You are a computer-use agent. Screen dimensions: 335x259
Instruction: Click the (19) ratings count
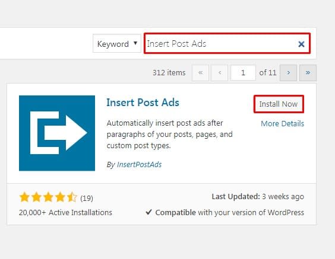click(87, 199)
